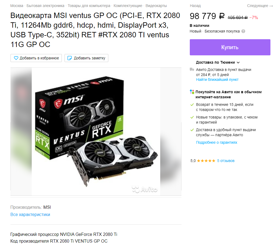Go to Видеокарты breadcrumb category
Screen dimensions: 275x245
click(156, 6)
